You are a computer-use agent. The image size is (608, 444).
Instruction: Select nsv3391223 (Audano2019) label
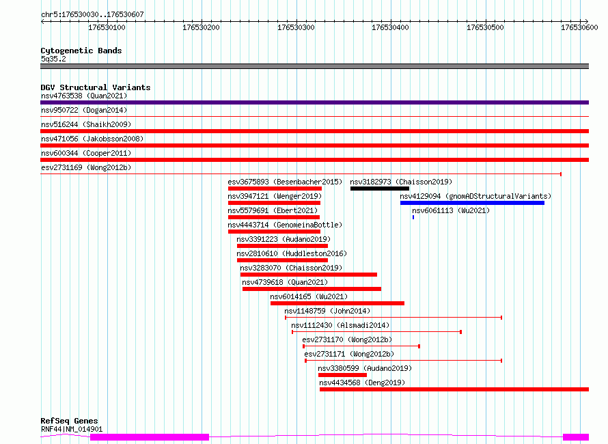click(x=284, y=239)
